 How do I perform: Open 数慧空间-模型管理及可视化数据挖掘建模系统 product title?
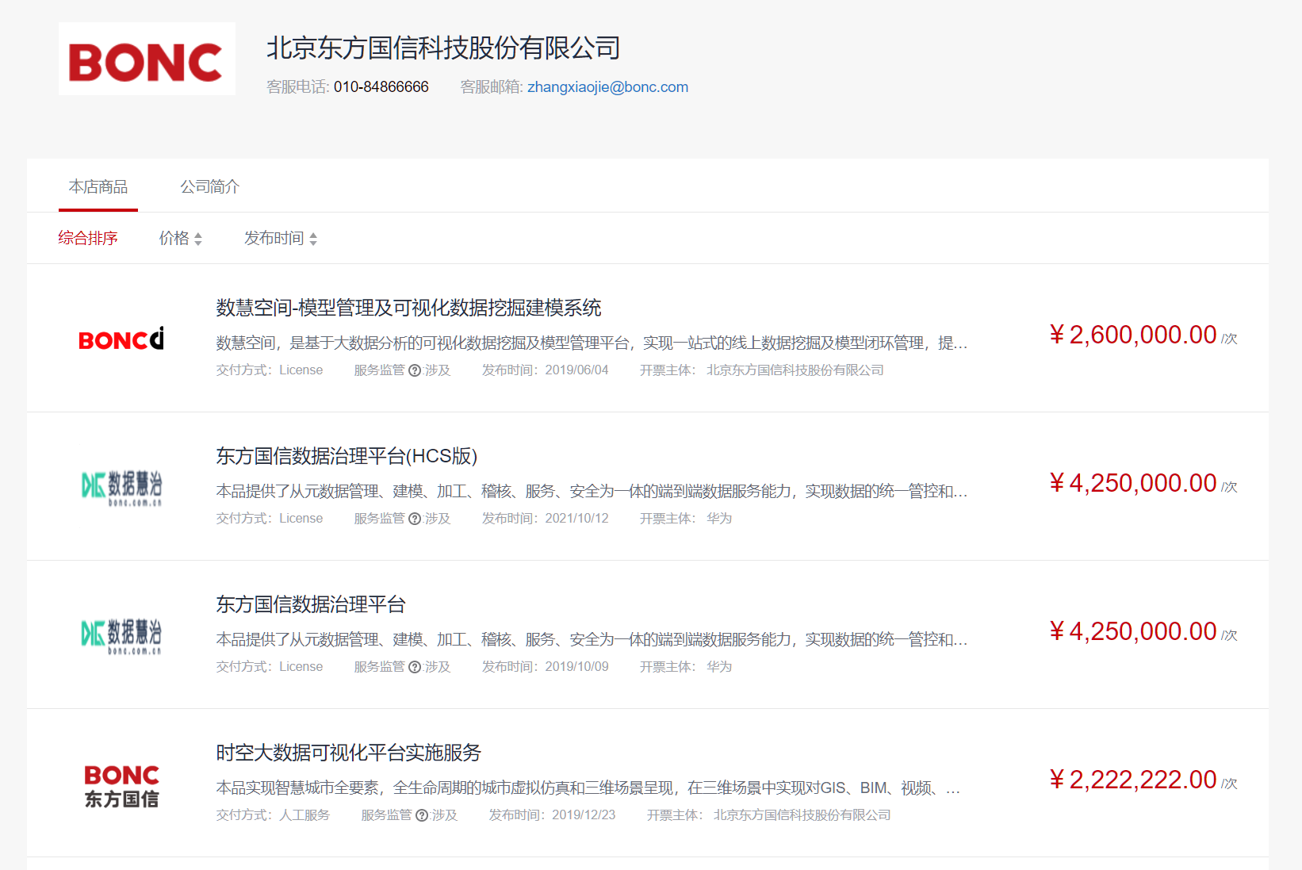[408, 308]
